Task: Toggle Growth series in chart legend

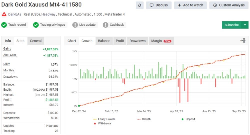Action: click(144, 119)
